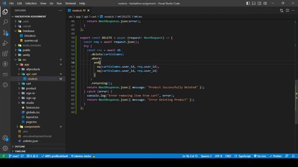This screenshot has height=167, width=298.
Task: Open the Tabnine hexagon icon in activity bar
Action: pos(5,84)
